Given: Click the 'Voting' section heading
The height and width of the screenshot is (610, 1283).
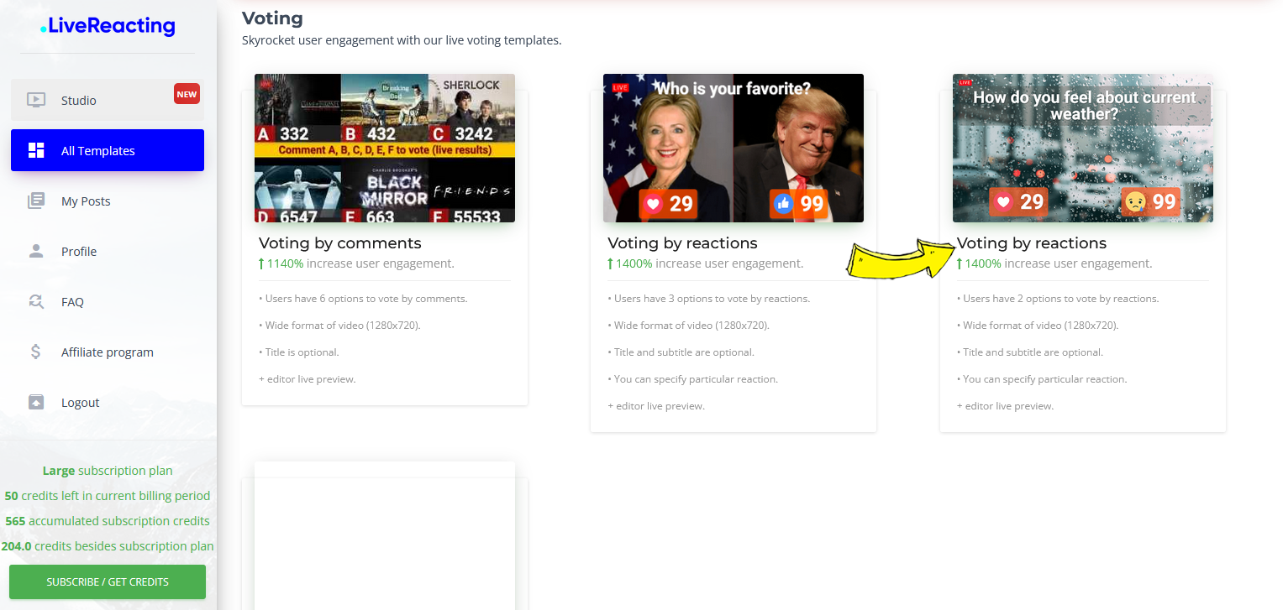Looking at the screenshot, I should tap(272, 18).
